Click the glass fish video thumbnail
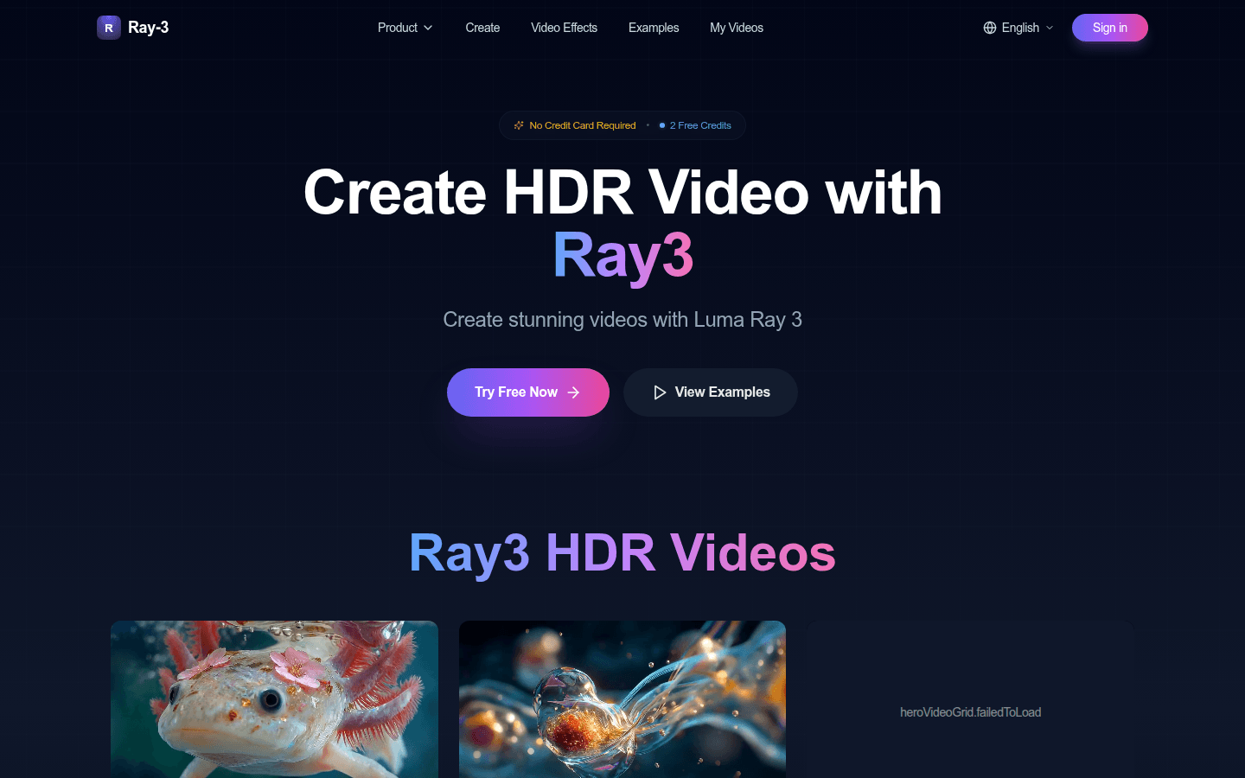 click(x=622, y=698)
